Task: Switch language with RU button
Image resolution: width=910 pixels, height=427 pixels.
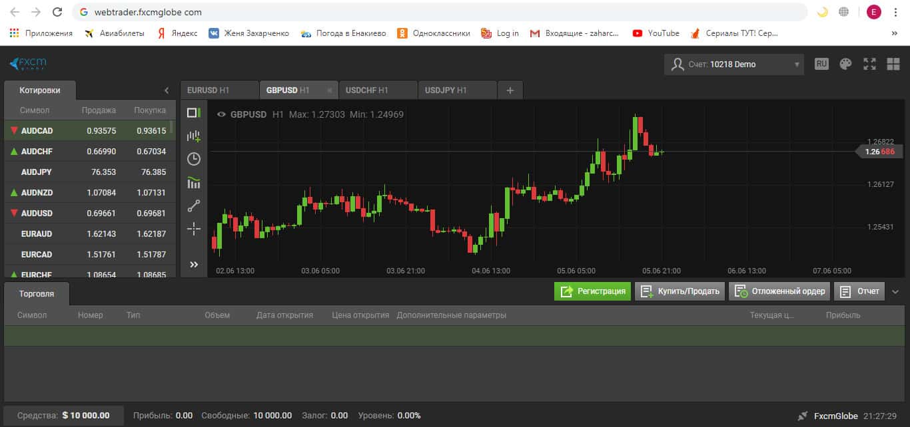Action: click(x=821, y=64)
